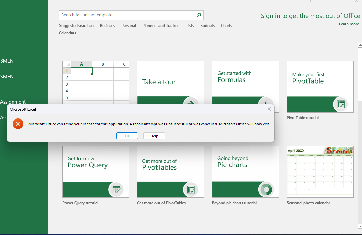Image resolution: width=362 pixels, height=235 pixels.
Task: Click Help in the Microsoft Excel dialog
Action: 154,136
